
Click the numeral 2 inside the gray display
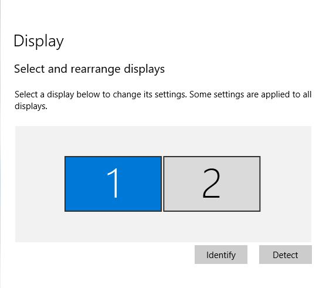pos(211,183)
